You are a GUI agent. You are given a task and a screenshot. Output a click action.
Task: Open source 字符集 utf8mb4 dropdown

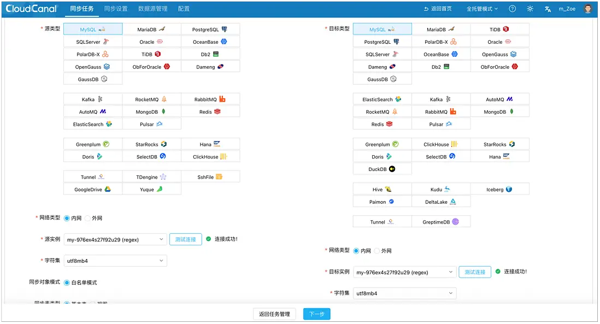click(115, 261)
